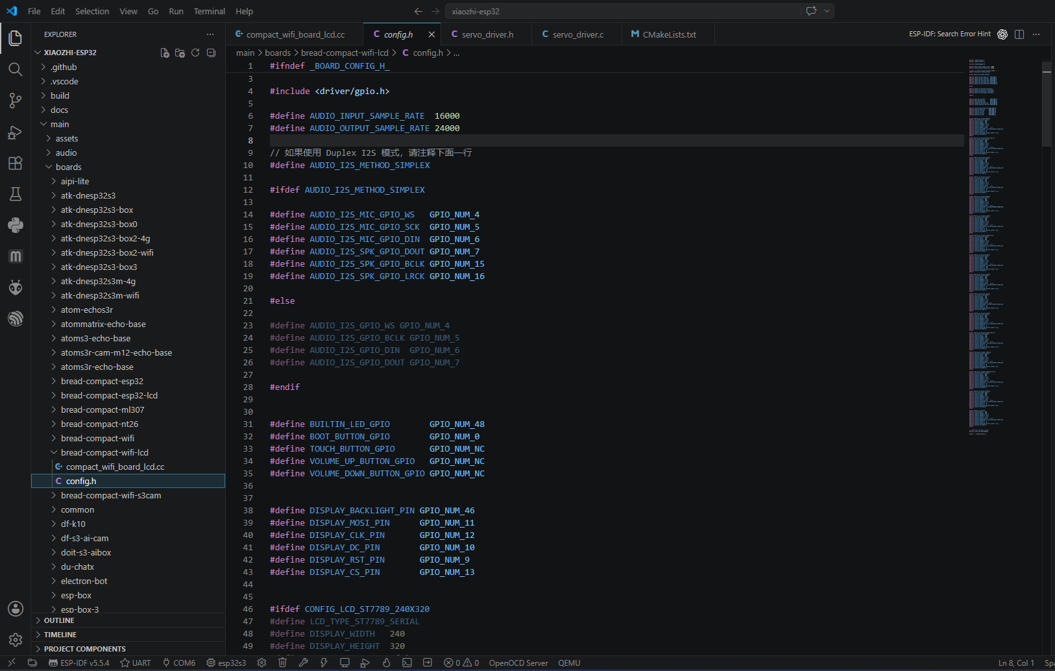The height and width of the screenshot is (671, 1055).
Task: Open the Explorer view in activity bar
Action: coord(16,38)
